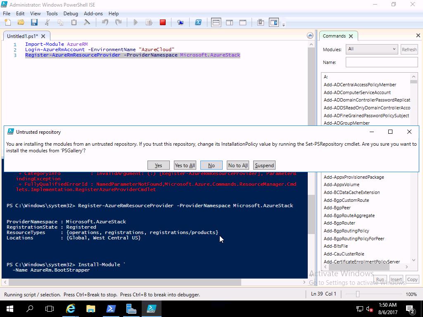Open the Edit menu
Viewport: 423px width, 317px height.
point(20,14)
